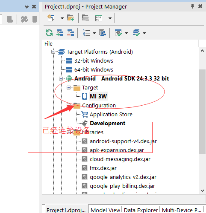The image size is (206, 213).
Task: Click the phone icon beside MI 3W
Action: coord(85,96)
